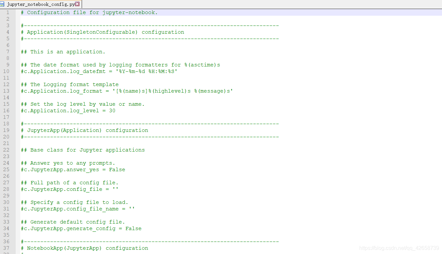442x254 pixels.
Task: Click line number 19 in the gutter
Action: tap(6, 130)
